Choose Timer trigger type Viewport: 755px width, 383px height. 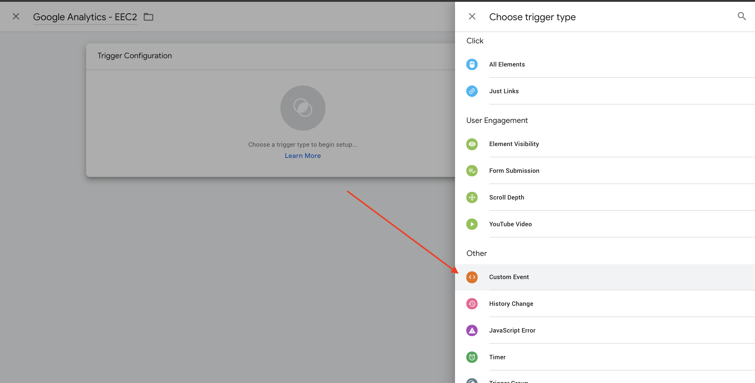605,357
